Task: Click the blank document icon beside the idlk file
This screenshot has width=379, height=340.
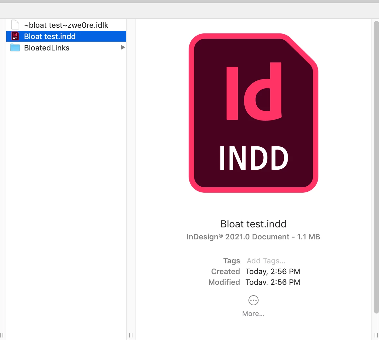Action: (15, 25)
